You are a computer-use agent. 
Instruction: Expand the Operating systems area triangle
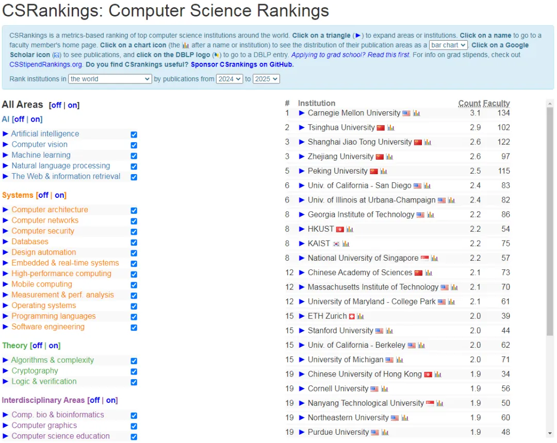pyautogui.click(x=5, y=305)
